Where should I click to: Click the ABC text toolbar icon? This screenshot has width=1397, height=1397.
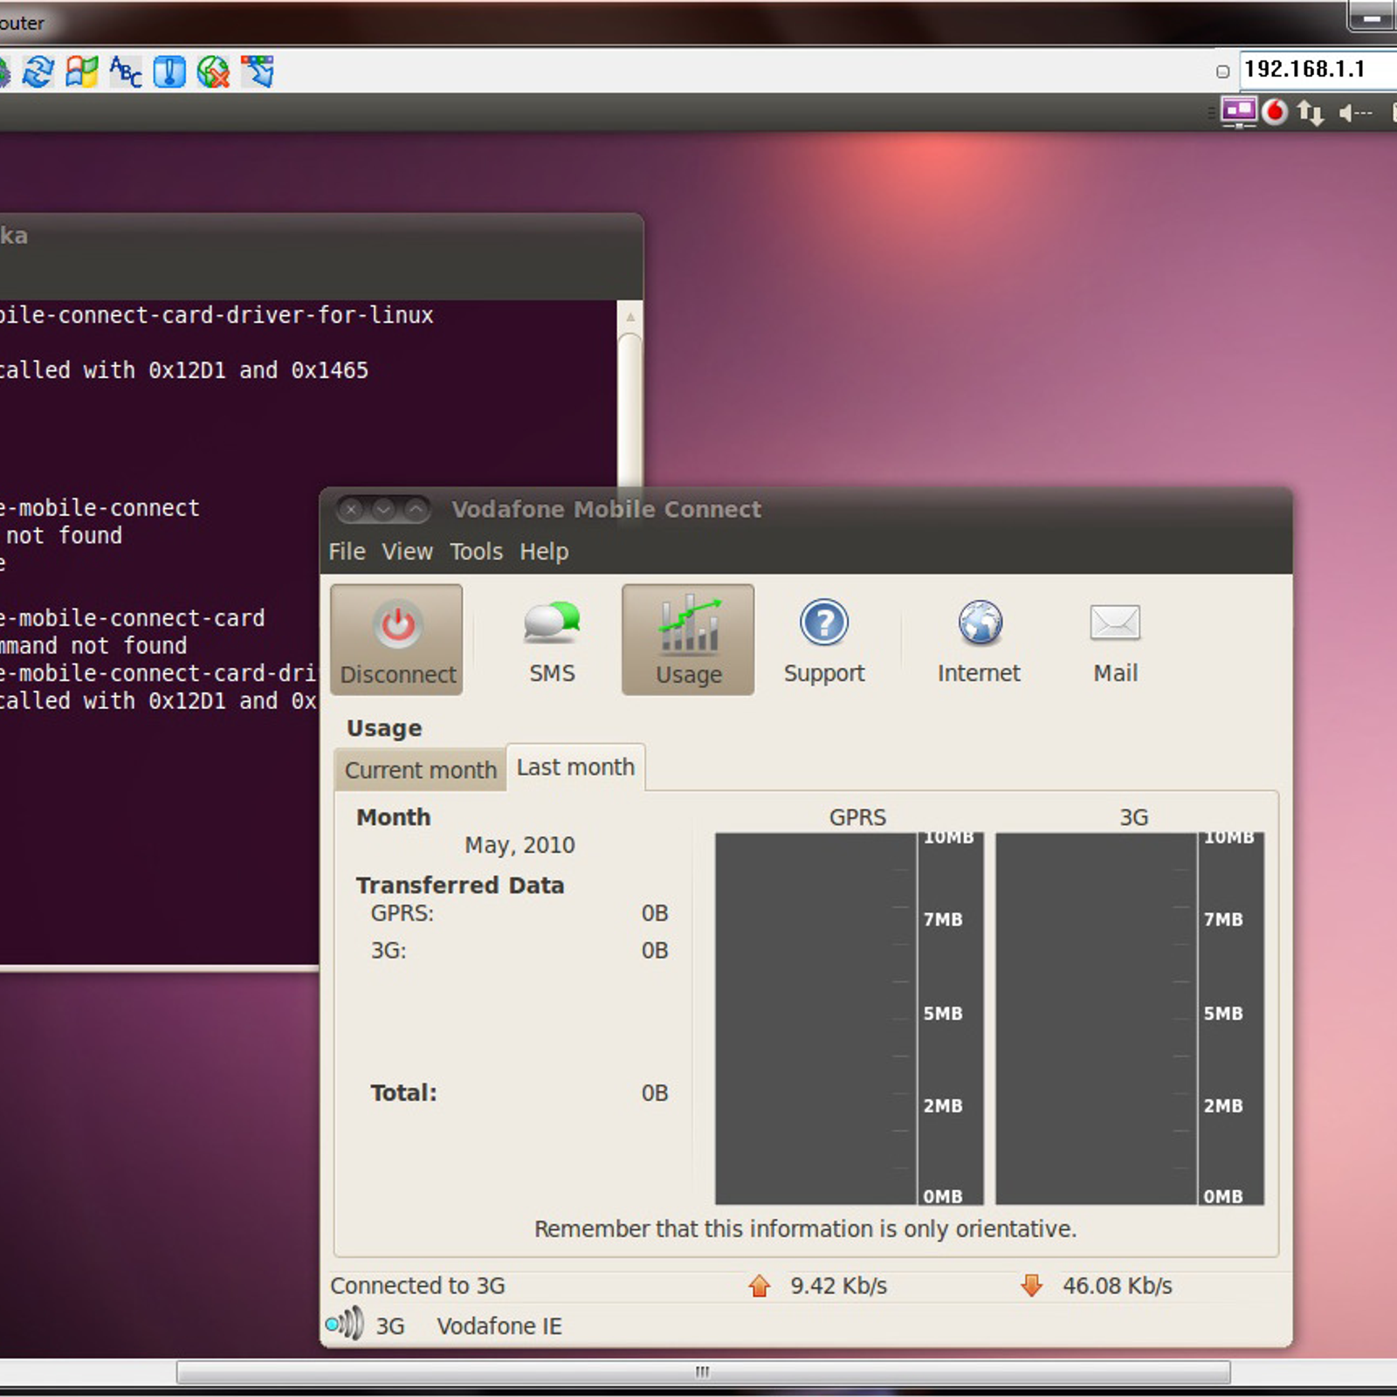(126, 72)
